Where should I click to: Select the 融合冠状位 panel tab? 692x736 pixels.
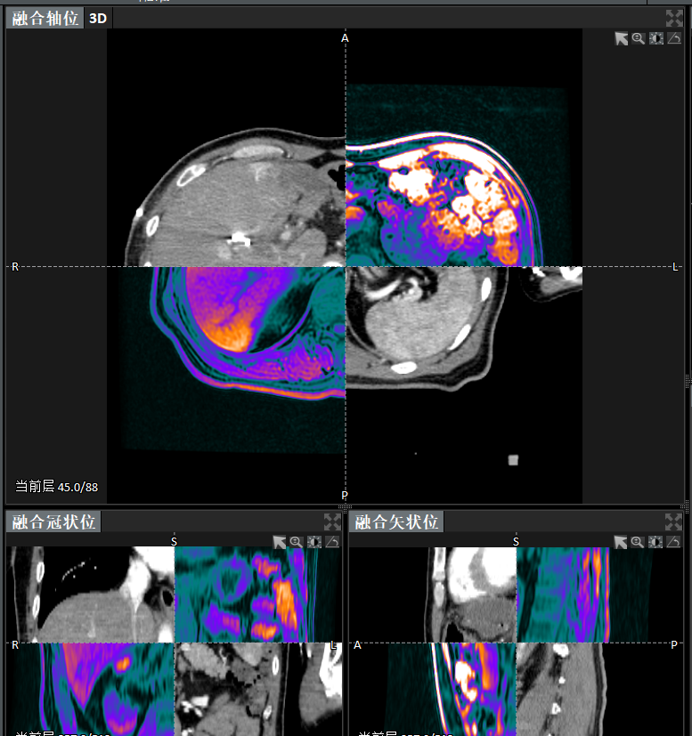coord(53,522)
